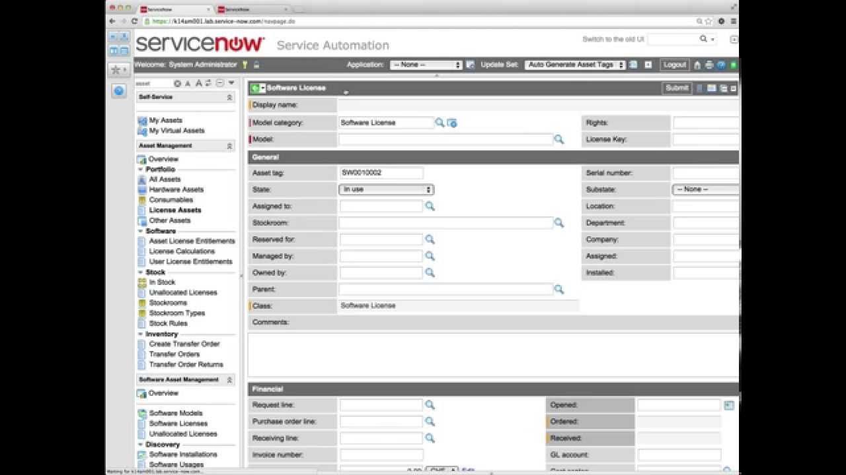Open the blue help icon in the banner
Screen dimensions: 846x475
[721, 65]
